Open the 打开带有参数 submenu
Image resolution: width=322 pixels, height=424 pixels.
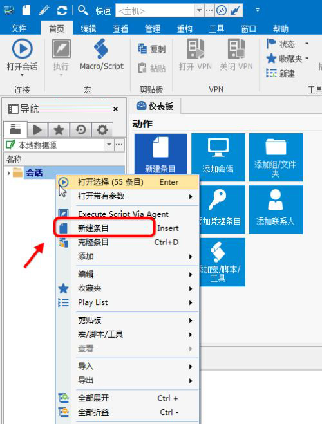tap(128, 196)
